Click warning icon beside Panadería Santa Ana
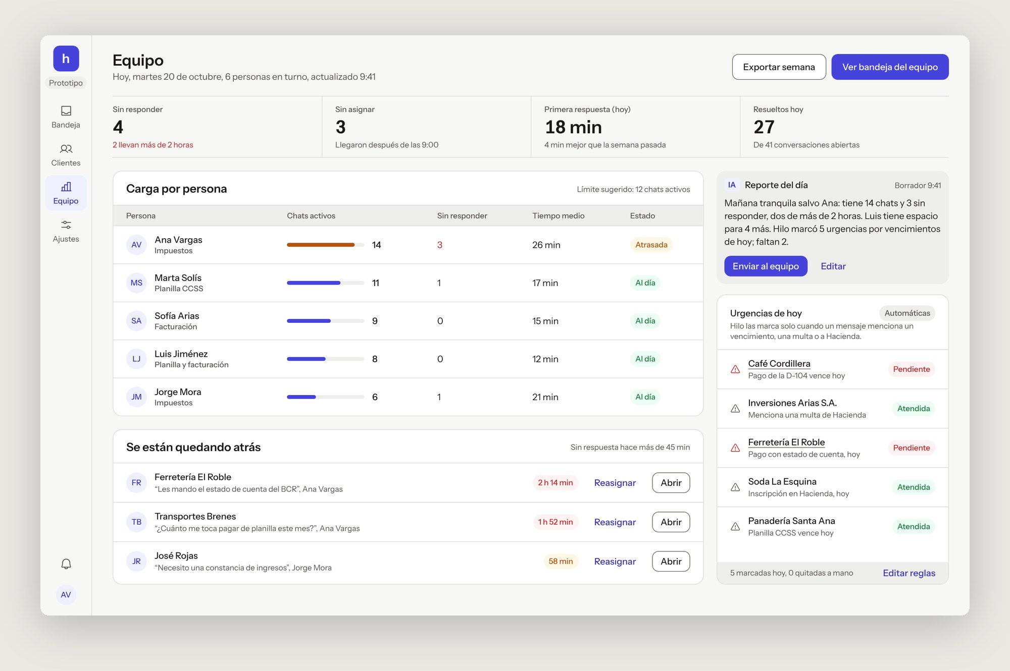Viewport: 1010px width, 671px height. click(x=735, y=527)
